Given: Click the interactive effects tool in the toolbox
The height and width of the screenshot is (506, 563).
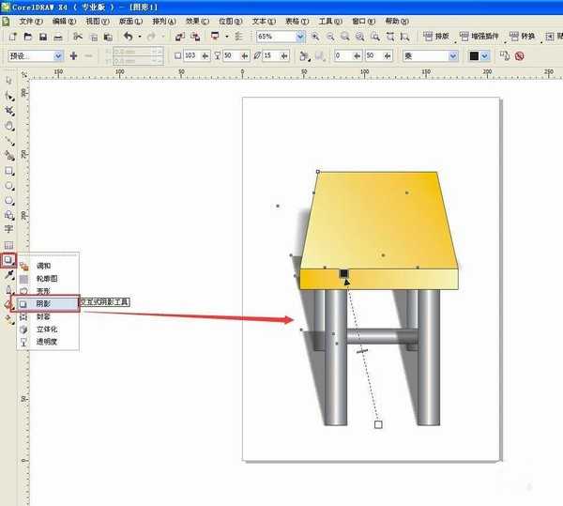Looking at the screenshot, I should [9, 259].
